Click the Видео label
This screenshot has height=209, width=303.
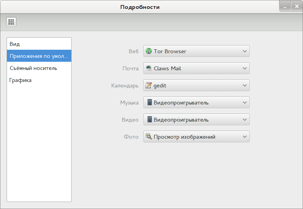coord(130,120)
